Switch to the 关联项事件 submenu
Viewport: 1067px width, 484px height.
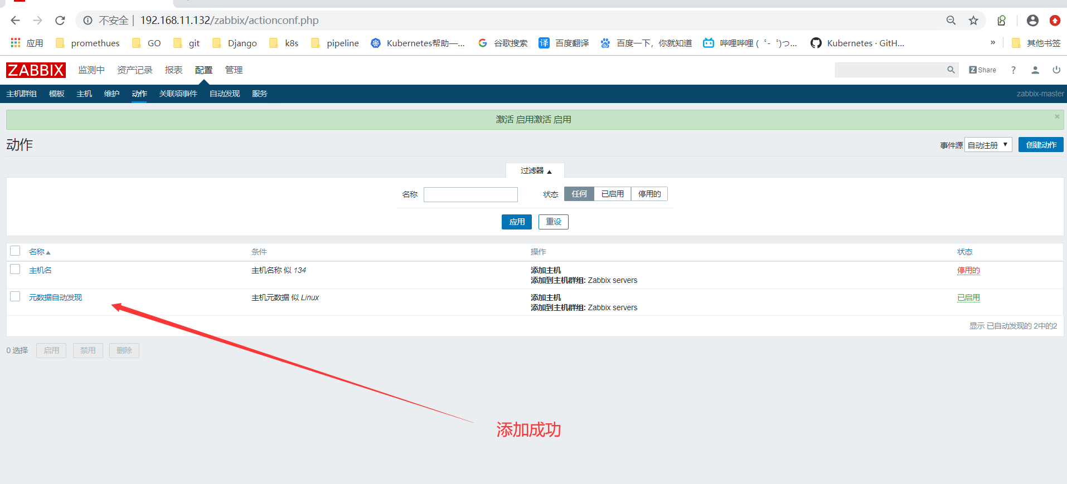click(178, 94)
